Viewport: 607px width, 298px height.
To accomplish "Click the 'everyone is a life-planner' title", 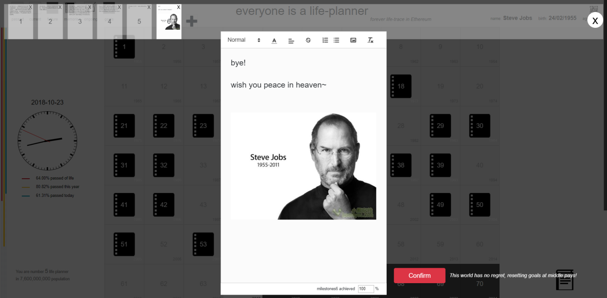I will pyautogui.click(x=302, y=11).
